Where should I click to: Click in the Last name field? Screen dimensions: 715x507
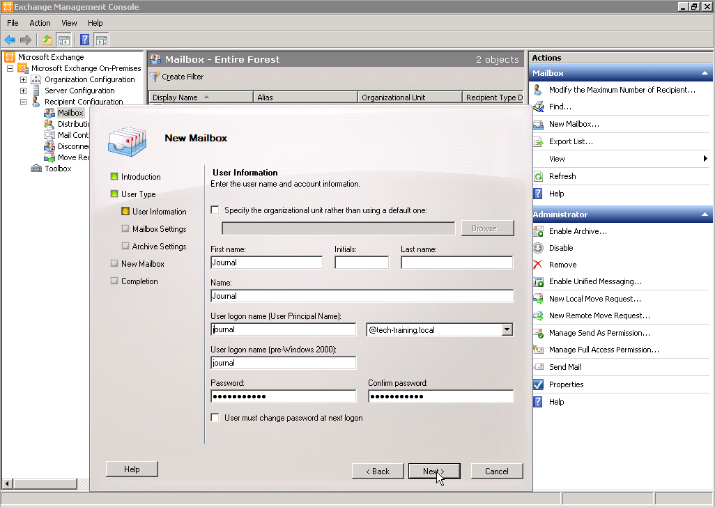coord(456,263)
